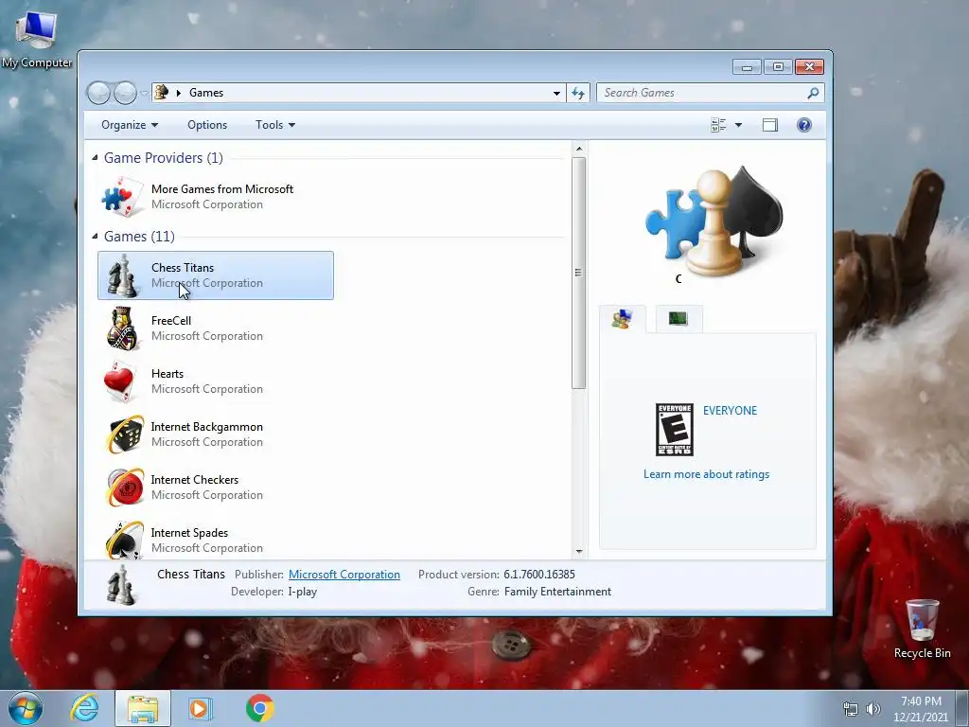Switch to the ratings tab in preview pane
The width and height of the screenshot is (969, 727).
pyautogui.click(x=623, y=319)
